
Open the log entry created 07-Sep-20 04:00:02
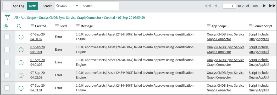click(x=37, y=37)
